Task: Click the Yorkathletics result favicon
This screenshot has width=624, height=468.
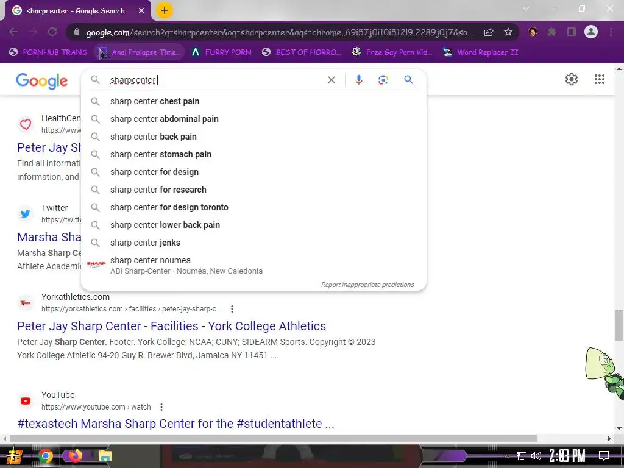Action: pyautogui.click(x=26, y=303)
